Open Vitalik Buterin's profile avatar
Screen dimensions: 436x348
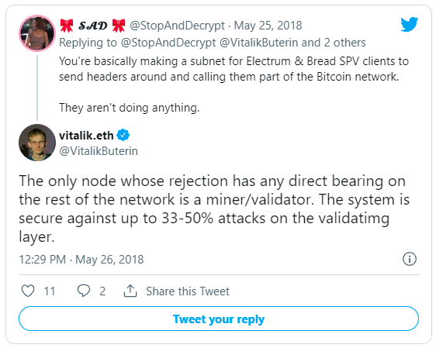pos(37,143)
